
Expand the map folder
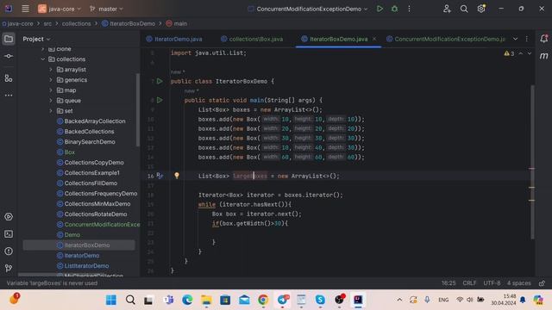coord(51,90)
